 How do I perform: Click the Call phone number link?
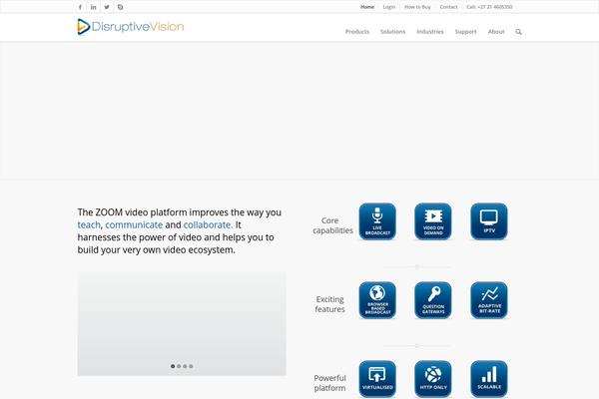[489, 7]
